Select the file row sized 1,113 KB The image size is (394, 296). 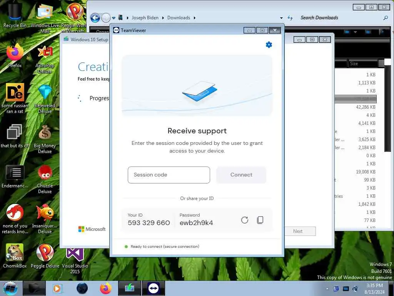356,82
